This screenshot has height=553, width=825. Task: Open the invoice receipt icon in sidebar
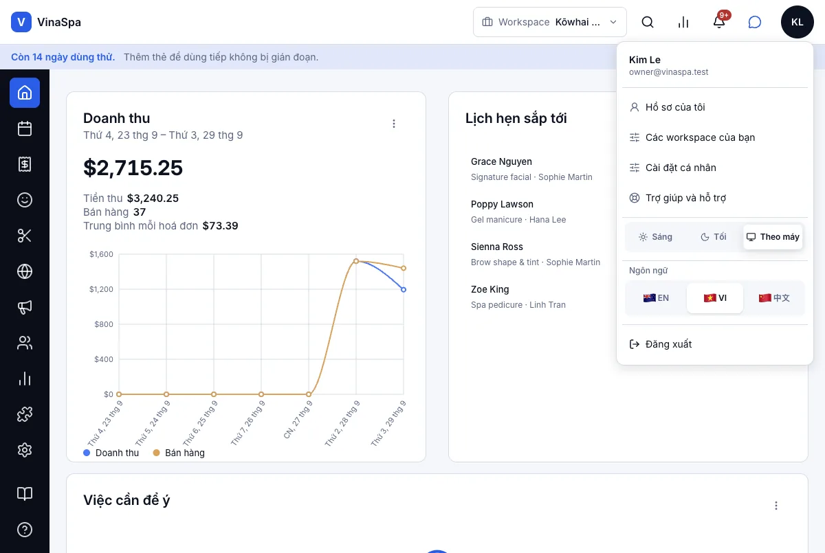tap(25, 164)
